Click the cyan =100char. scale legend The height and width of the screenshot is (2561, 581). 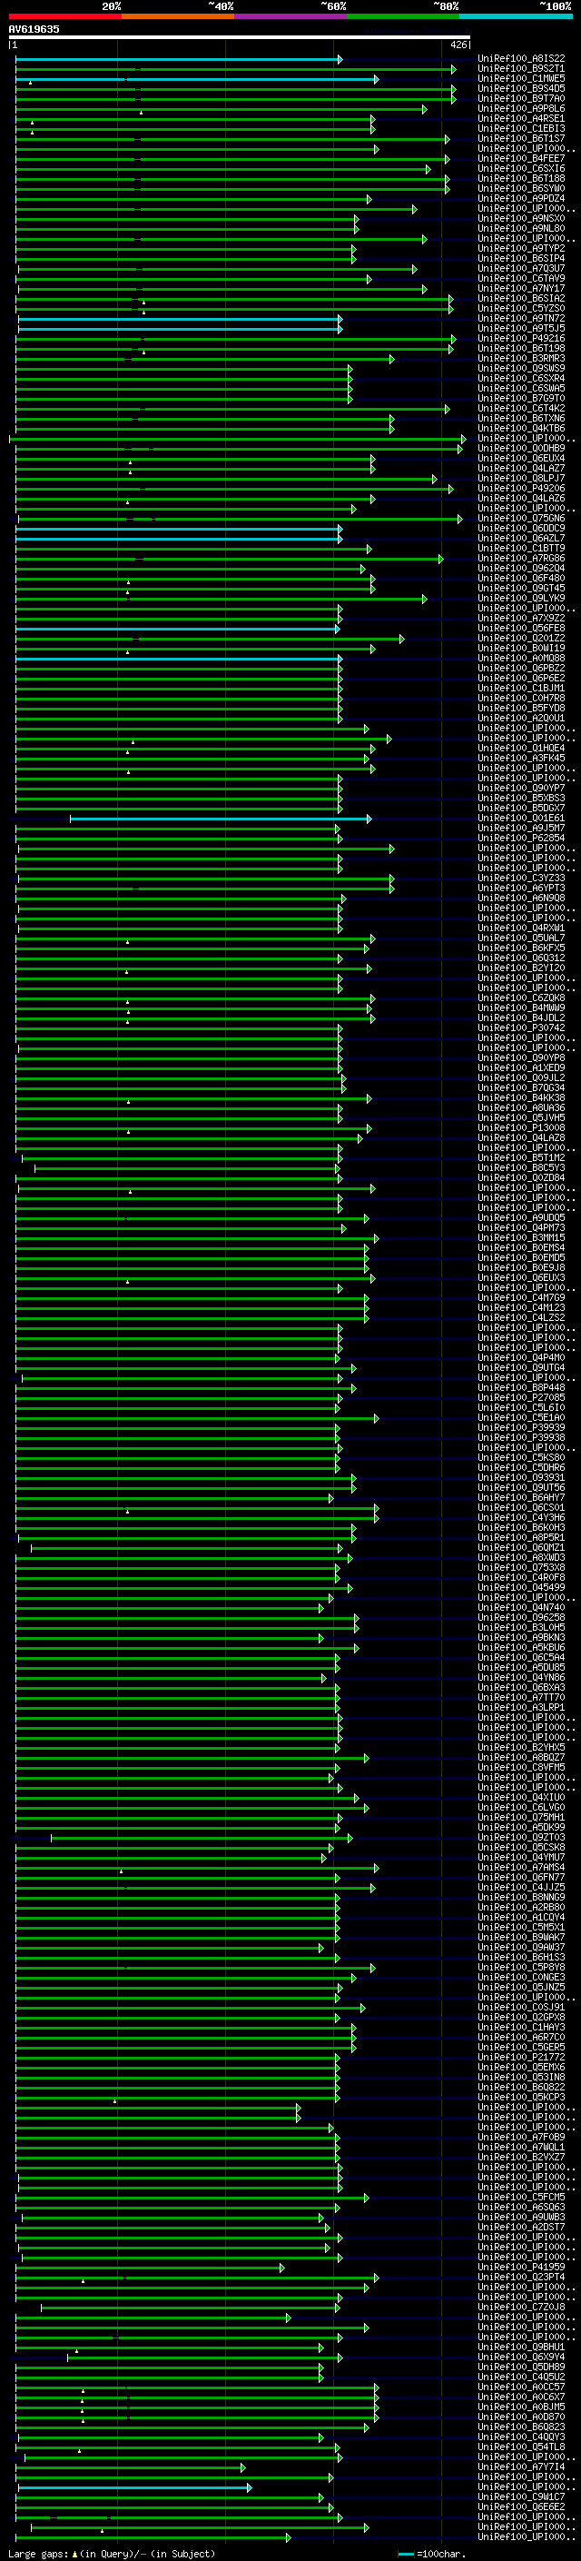coord(432,2554)
